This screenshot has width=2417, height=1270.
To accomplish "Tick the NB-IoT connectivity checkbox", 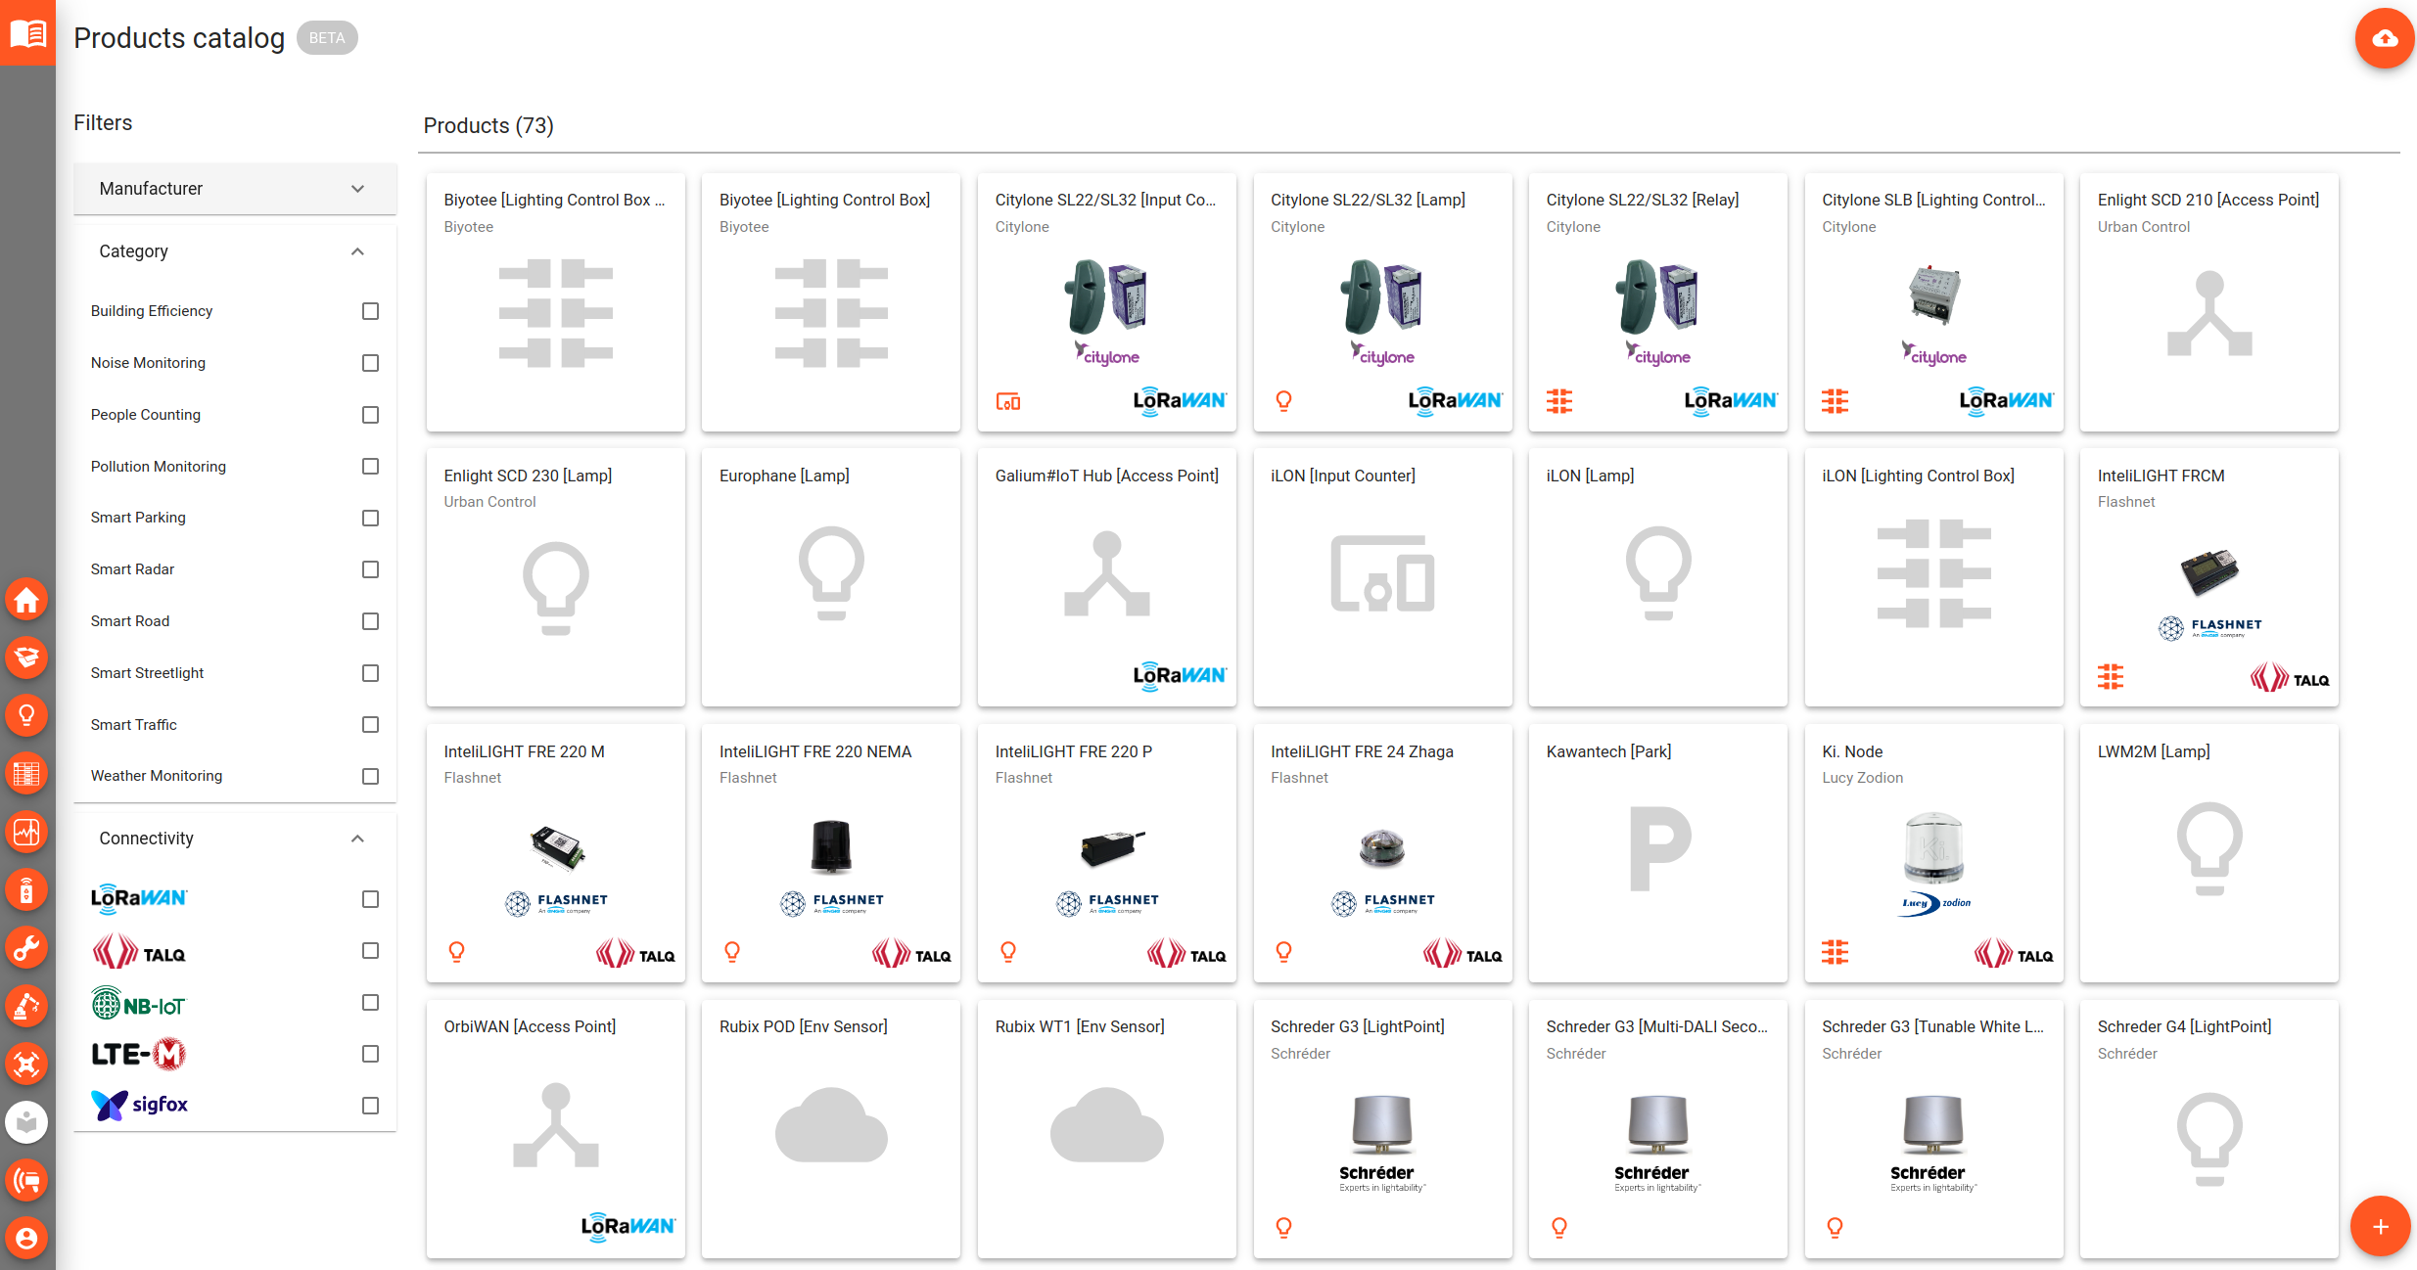I will [370, 1003].
